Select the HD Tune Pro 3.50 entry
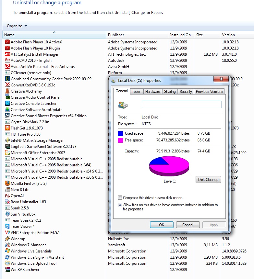 [x=26, y=134]
